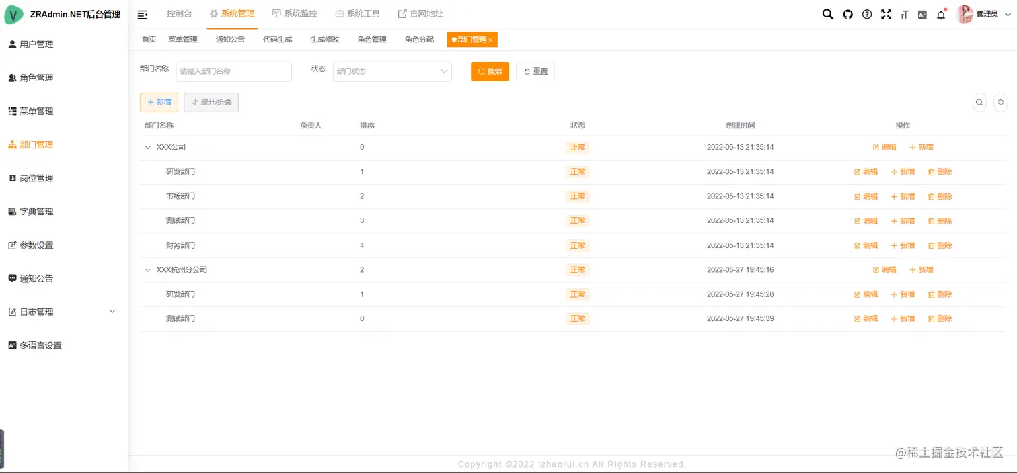The image size is (1017, 473).
Task: Edit the 市场部门 row
Action: pos(866,196)
